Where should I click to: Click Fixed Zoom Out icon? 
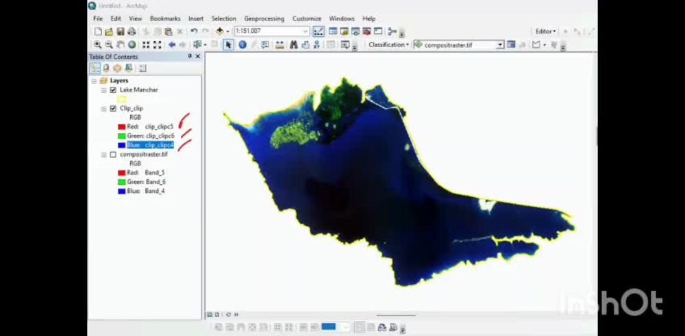(x=158, y=44)
